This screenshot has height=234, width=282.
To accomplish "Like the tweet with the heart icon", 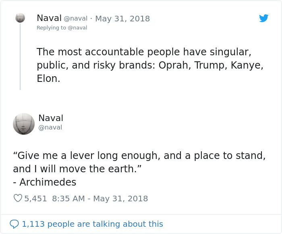I will (18, 198).
